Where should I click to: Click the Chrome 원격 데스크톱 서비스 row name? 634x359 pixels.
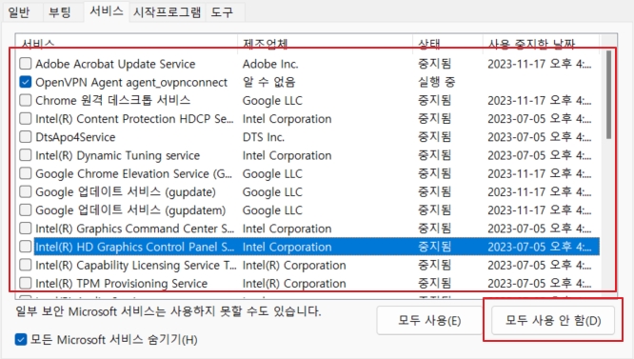click(113, 100)
